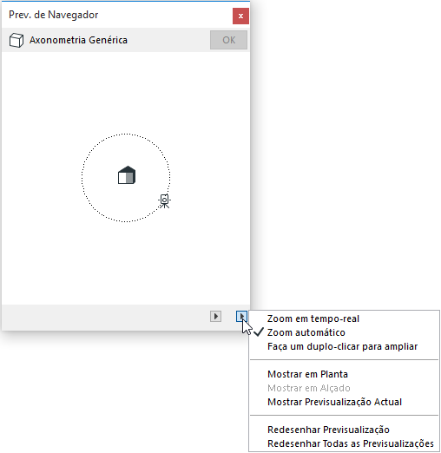Toggle Zoom automático checkmark option
This screenshot has height=453, width=441.
pyautogui.click(x=344, y=332)
